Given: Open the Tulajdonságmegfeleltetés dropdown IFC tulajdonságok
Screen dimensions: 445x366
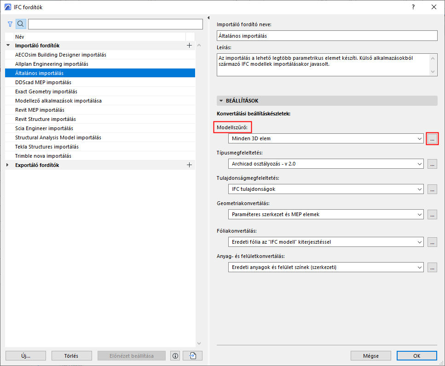Looking at the screenshot, I should coord(326,189).
